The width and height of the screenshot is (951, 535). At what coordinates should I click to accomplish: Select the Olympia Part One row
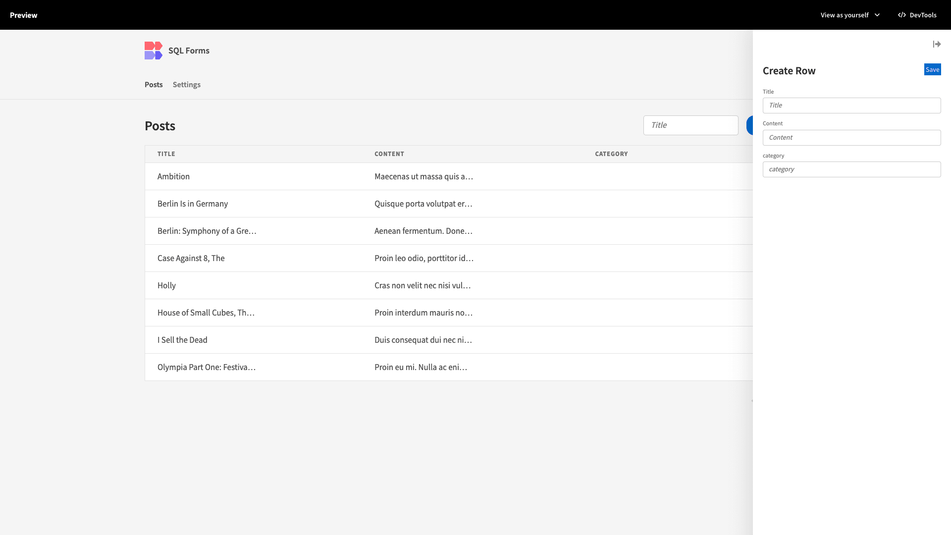click(449, 367)
